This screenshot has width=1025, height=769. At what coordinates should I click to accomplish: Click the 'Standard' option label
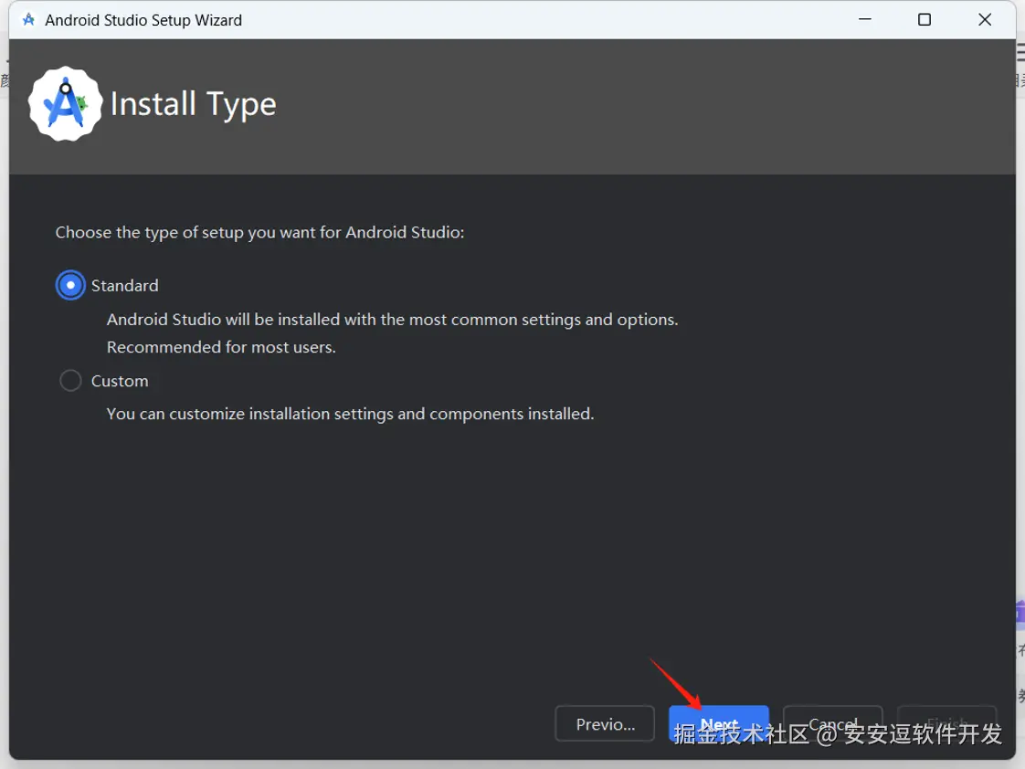pyautogui.click(x=125, y=286)
